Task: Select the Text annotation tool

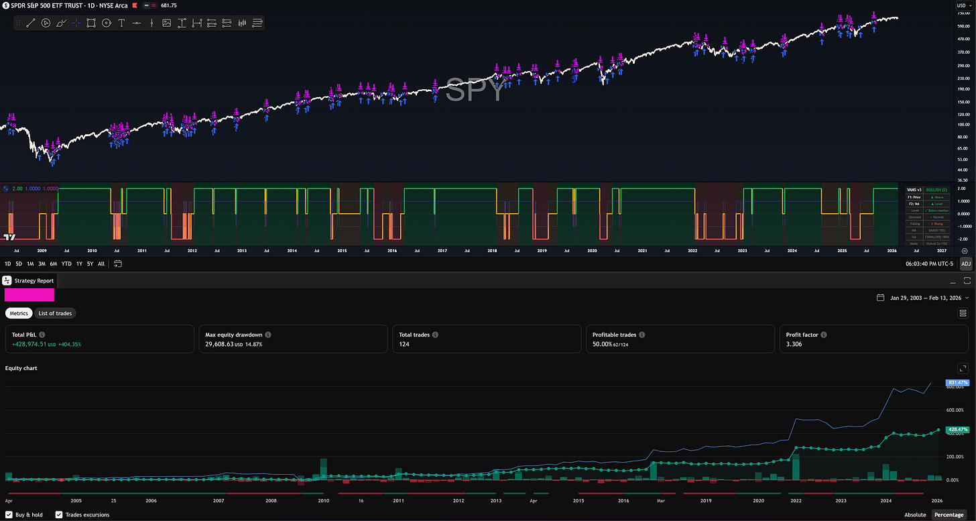Action: [x=121, y=23]
